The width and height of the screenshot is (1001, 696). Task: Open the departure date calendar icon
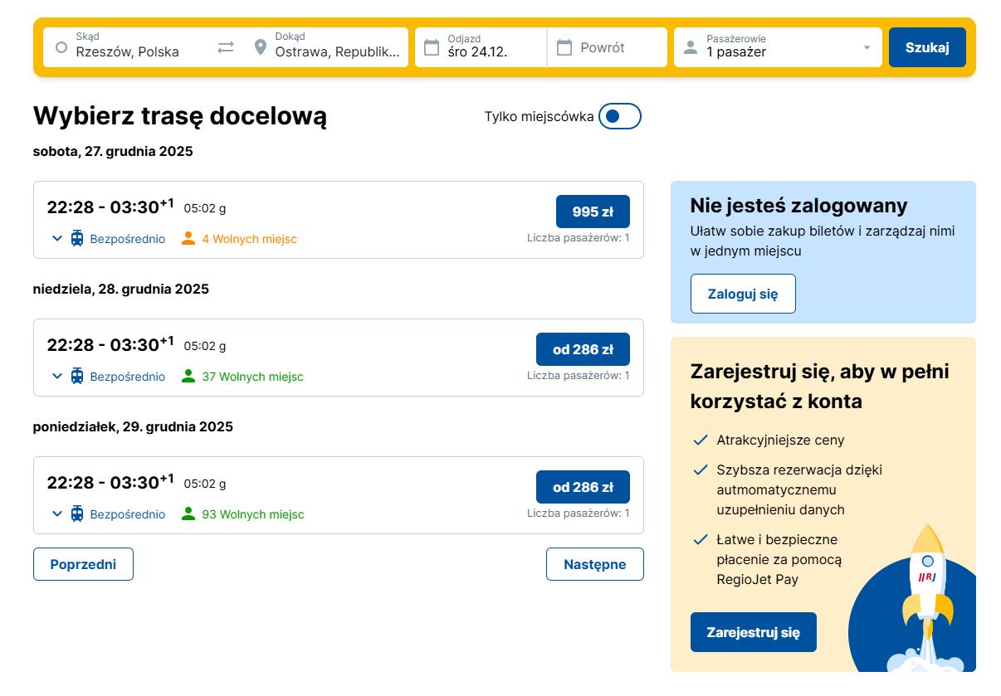click(x=432, y=47)
